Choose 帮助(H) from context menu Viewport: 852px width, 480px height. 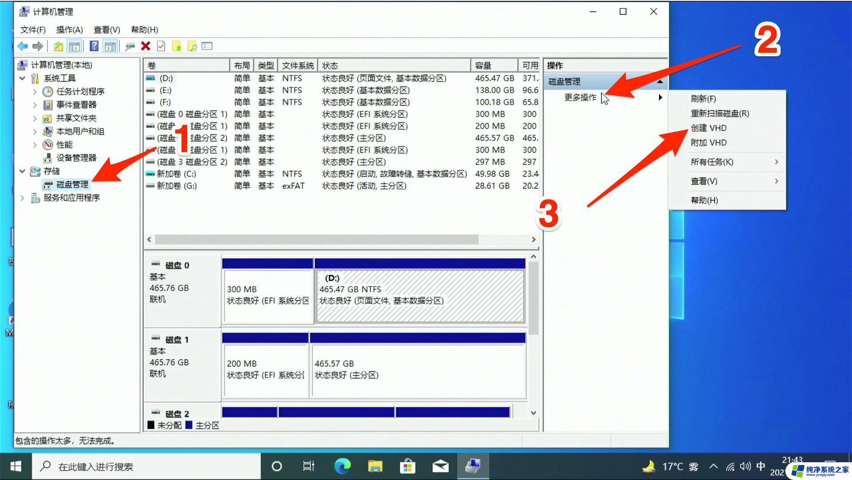704,201
